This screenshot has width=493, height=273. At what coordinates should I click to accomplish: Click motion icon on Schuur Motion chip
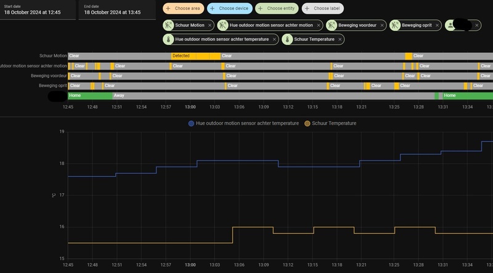pos(168,25)
